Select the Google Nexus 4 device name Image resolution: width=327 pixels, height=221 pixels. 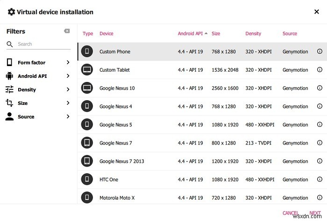116,106
